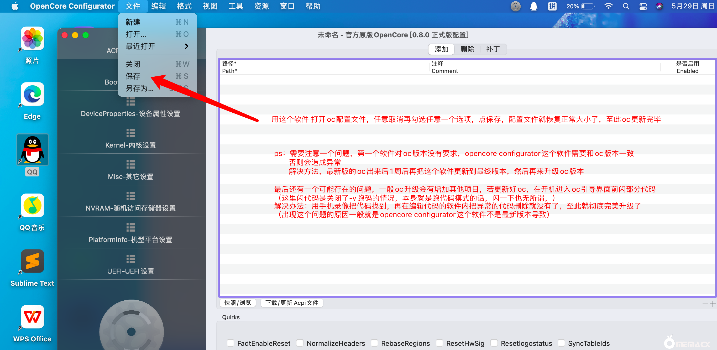Select the UEFI settings sidebar icon
The height and width of the screenshot is (350, 717).
click(130, 259)
